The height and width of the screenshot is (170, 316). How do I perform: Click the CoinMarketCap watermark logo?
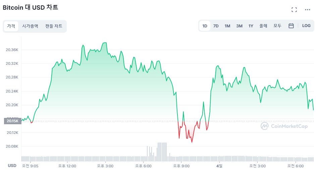284,126
